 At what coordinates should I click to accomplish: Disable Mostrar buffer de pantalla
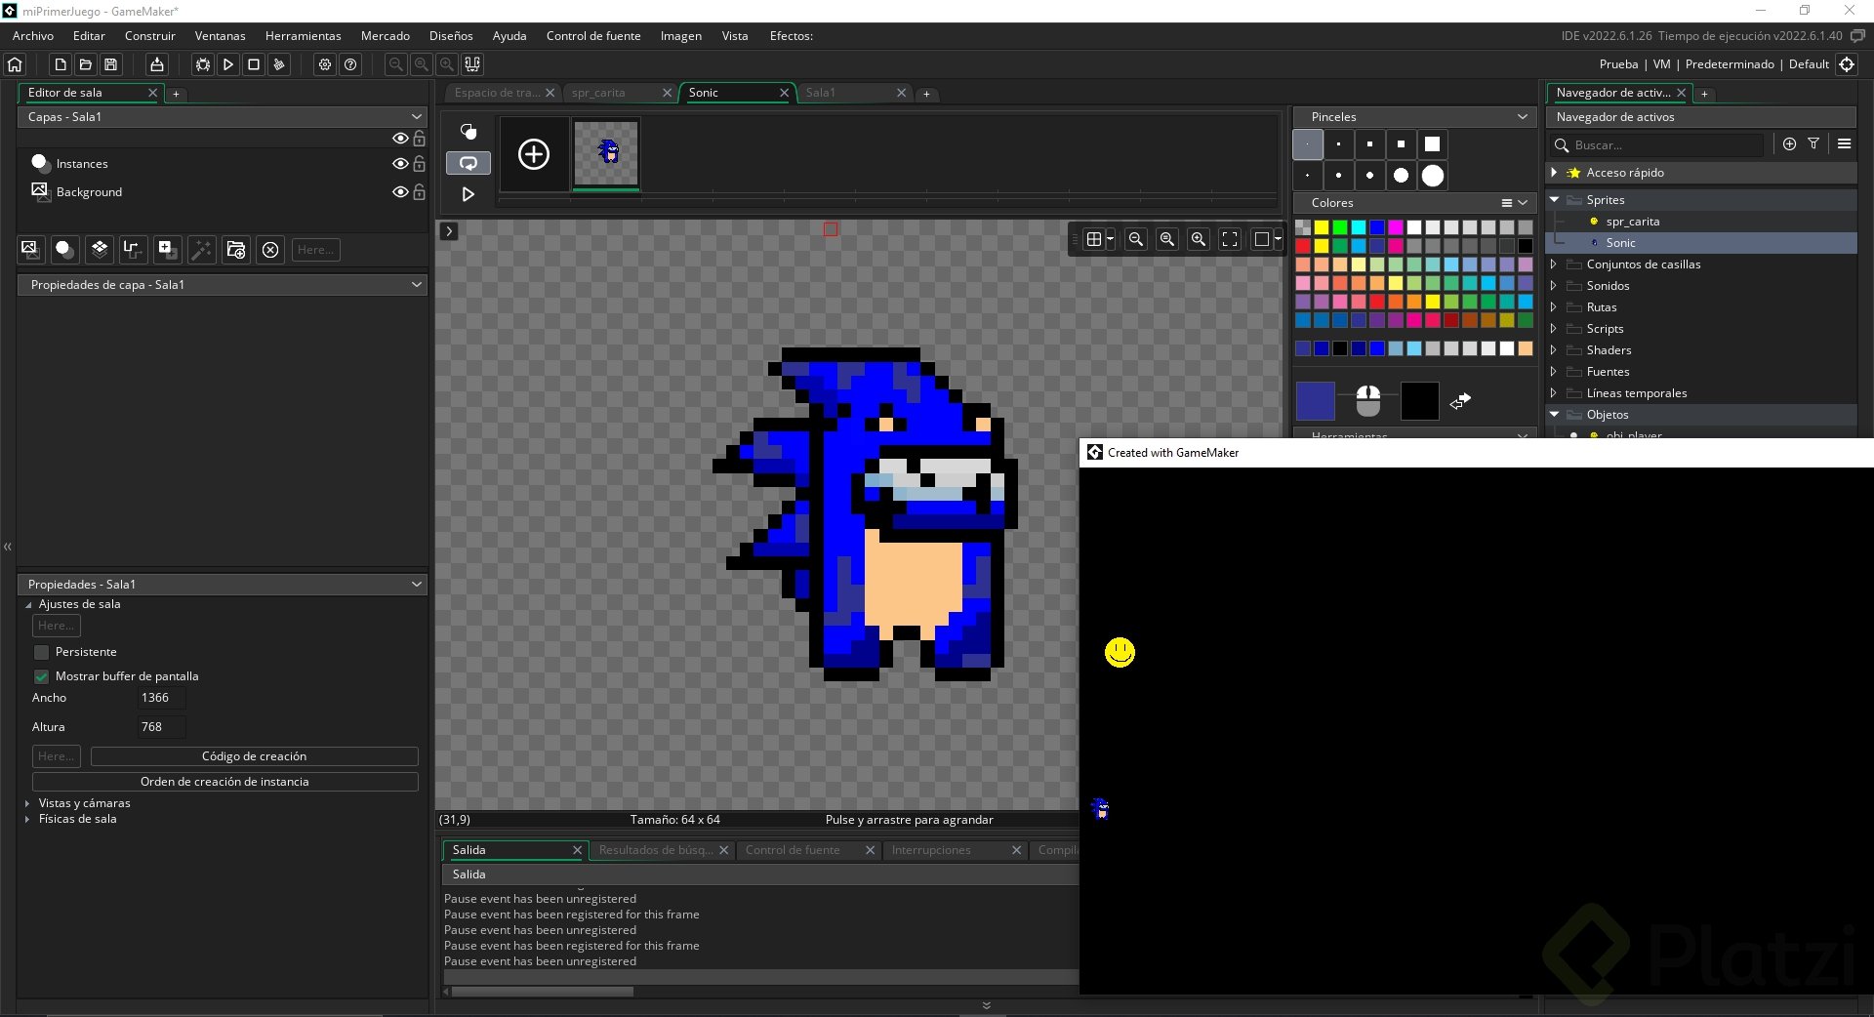[x=42, y=676]
